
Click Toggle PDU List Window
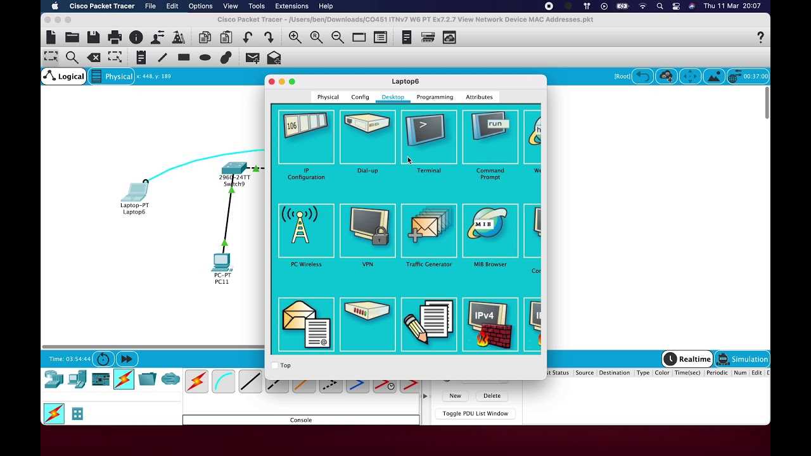[475, 414]
